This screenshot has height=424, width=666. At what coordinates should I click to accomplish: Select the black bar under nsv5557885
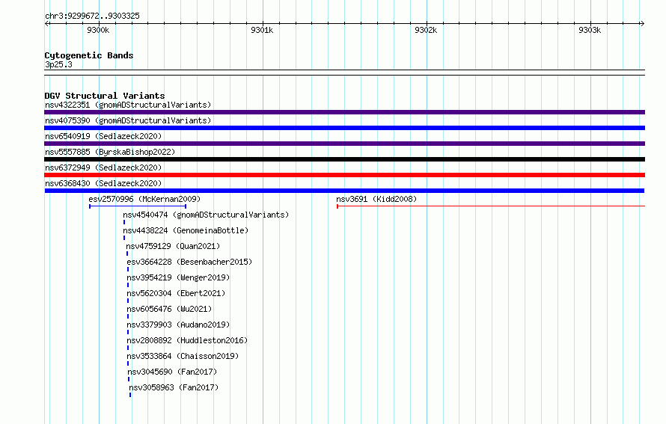(x=344, y=159)
